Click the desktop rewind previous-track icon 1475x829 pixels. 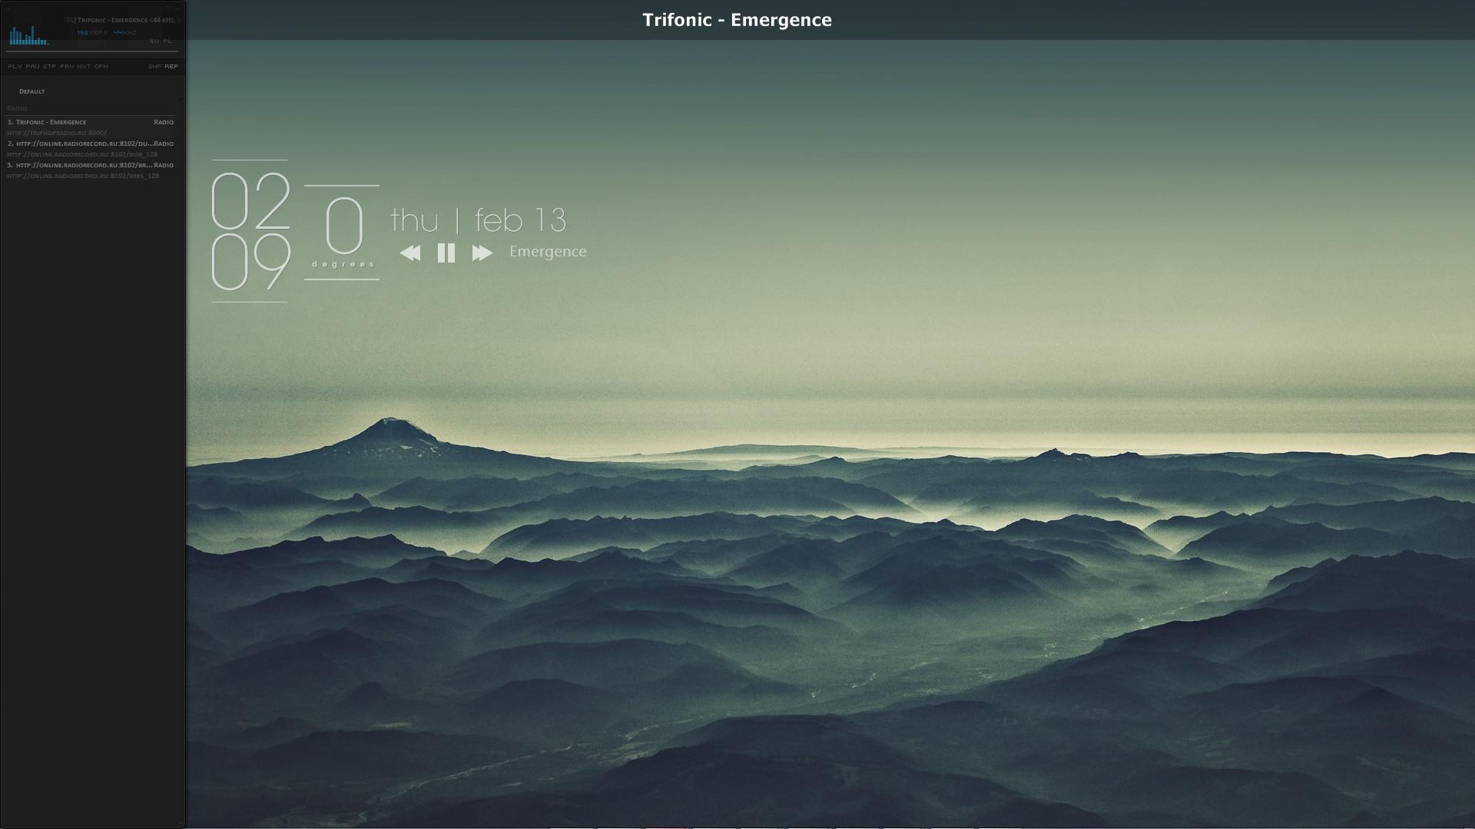410,253
